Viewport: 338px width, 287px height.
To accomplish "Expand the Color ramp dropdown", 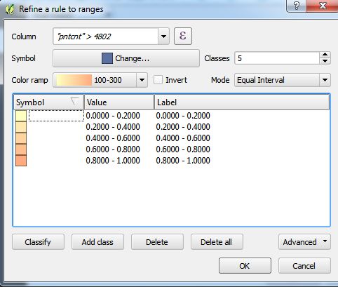I will coord(142,80).
